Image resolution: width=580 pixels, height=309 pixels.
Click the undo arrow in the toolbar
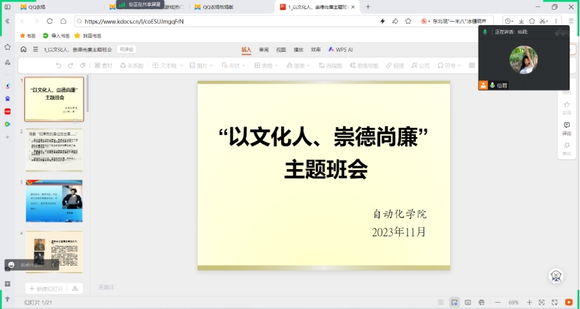(x=59, y=66)
